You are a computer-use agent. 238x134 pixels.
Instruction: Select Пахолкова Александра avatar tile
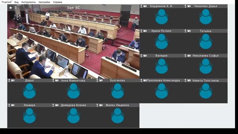pyautogui.click(x=161, y=91)
